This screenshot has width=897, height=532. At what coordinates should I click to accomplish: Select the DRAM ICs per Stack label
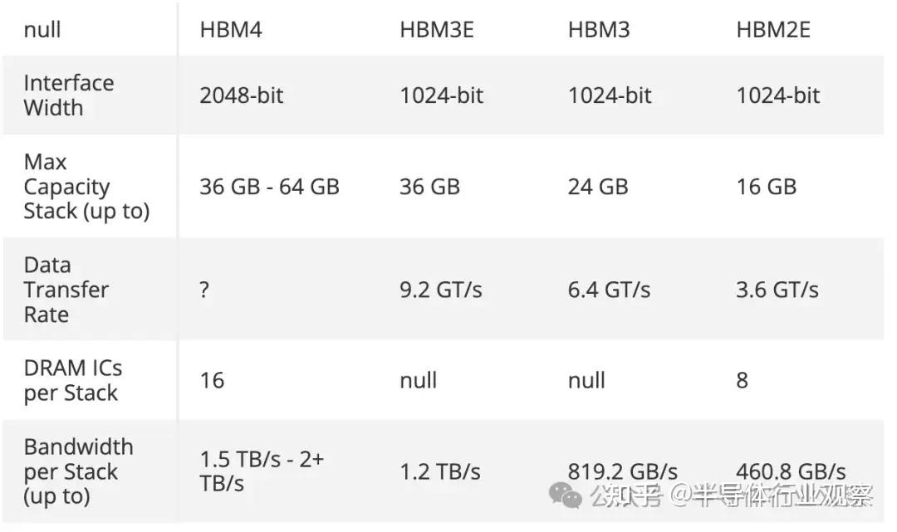pyautogui.click(x=72, y=380)
